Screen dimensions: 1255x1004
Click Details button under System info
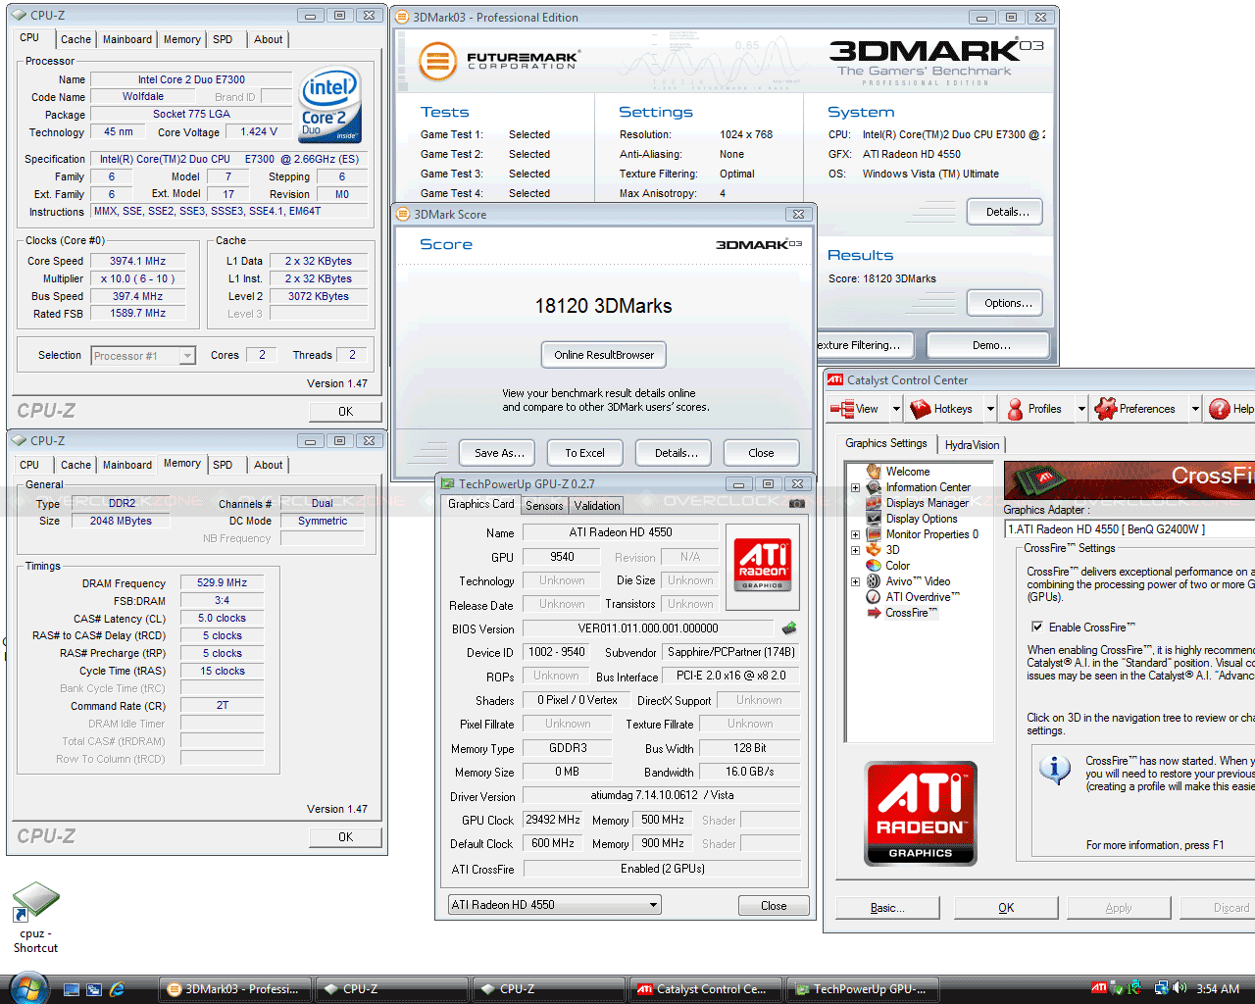point(1007,212)
